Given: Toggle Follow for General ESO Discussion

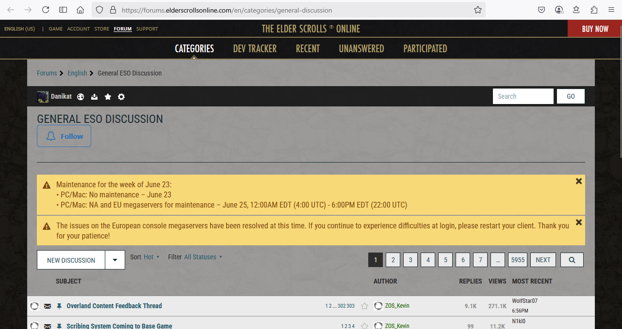Looking at the screenshot, I should click(64, 136).
